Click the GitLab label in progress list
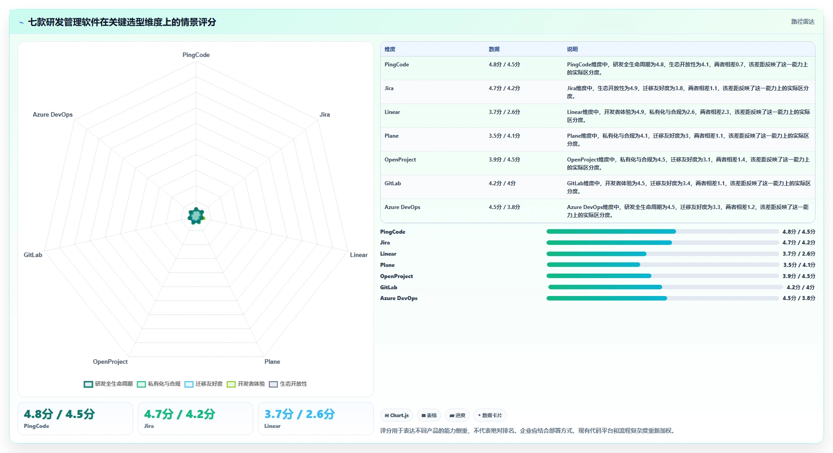 pyautogui.click(x=389, y=287)
